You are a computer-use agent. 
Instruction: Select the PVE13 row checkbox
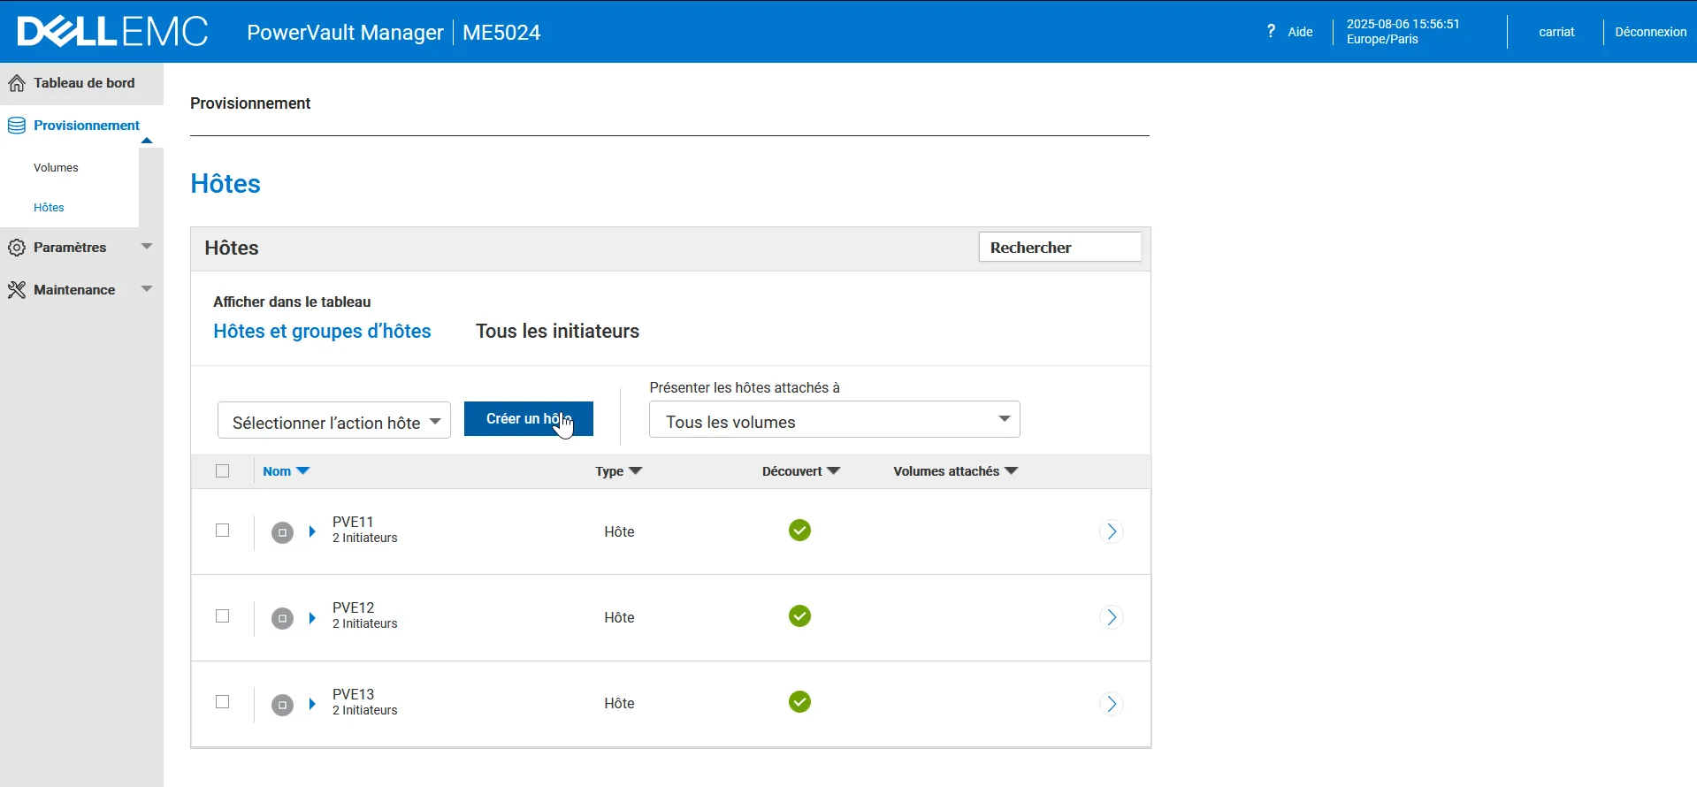click(x=223, y=702)
